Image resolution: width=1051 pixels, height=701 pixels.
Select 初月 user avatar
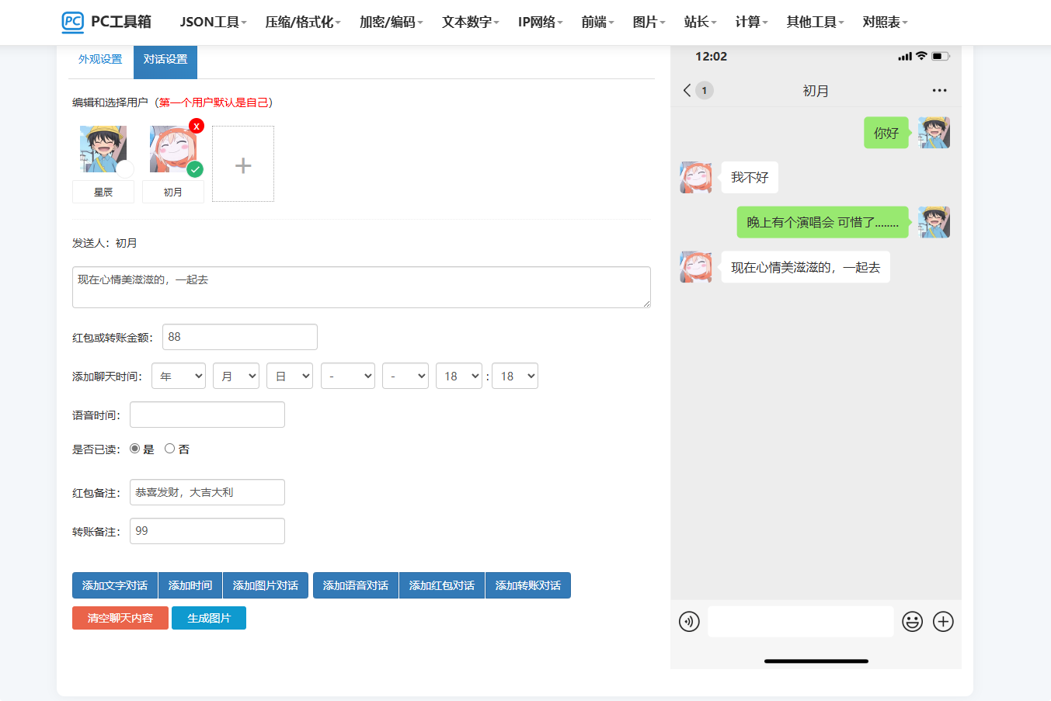tap(173, 149)
